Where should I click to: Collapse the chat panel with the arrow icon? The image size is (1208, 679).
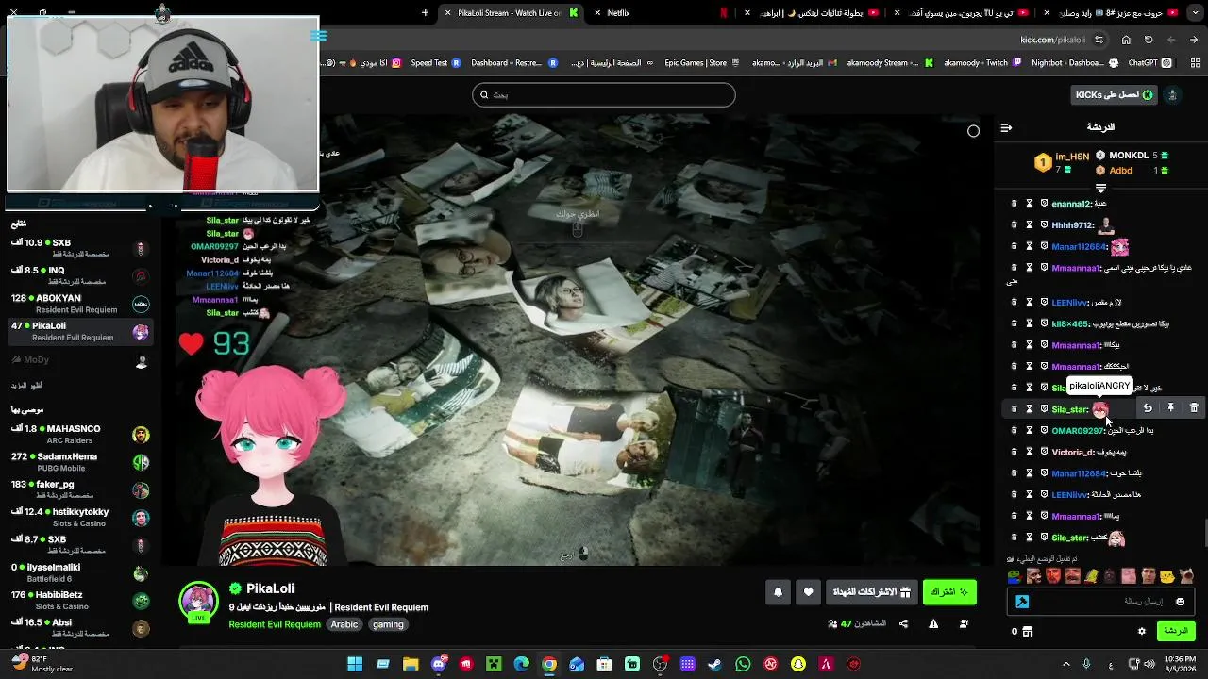pos(1006,127)
